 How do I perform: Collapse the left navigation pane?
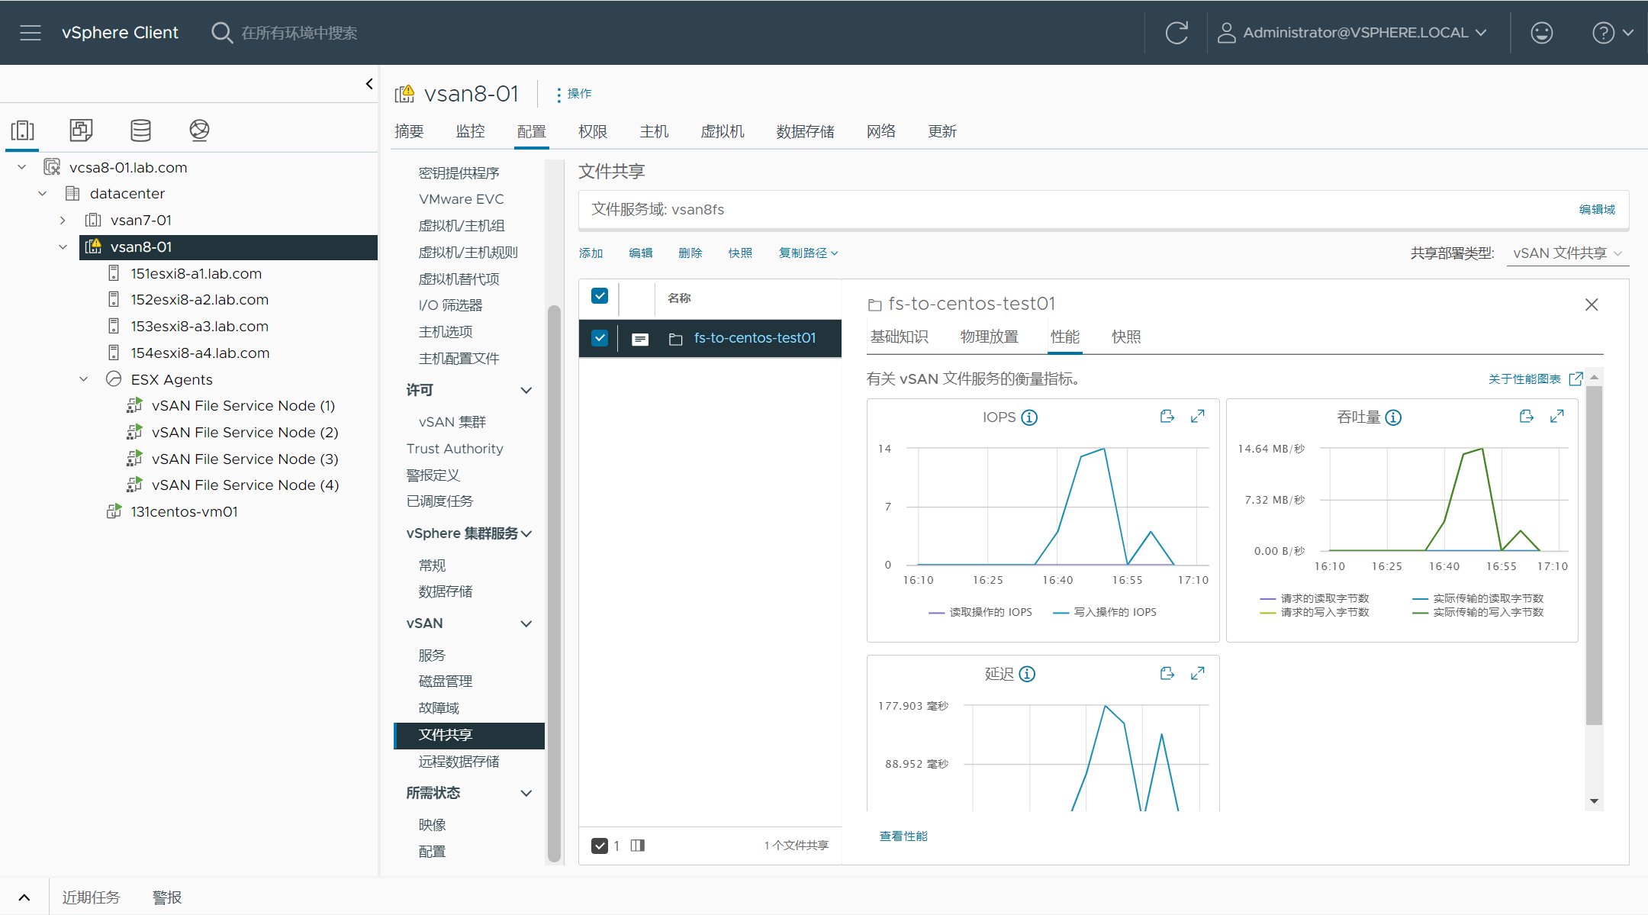(x=369, y=84)
